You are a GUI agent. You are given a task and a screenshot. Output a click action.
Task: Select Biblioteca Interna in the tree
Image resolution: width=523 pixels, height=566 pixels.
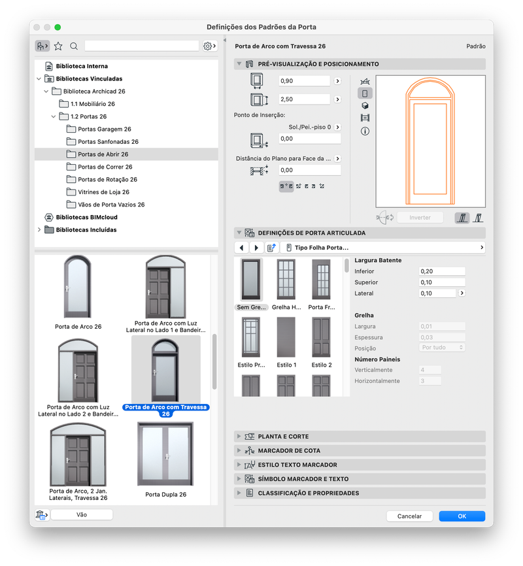click(82, 66)
